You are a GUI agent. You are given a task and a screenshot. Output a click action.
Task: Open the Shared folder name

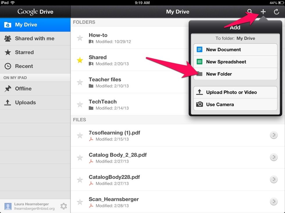pyautogui.click(x=98, y=57)
